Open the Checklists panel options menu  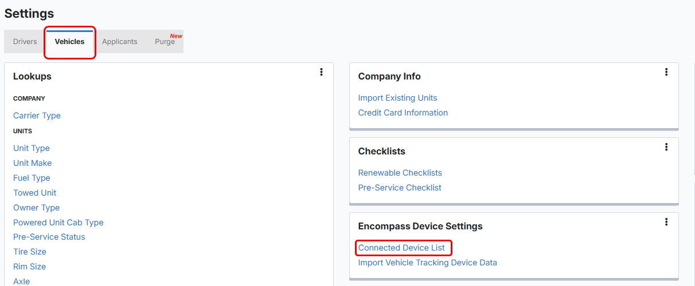pyautogui.click(x=666, y=147)
